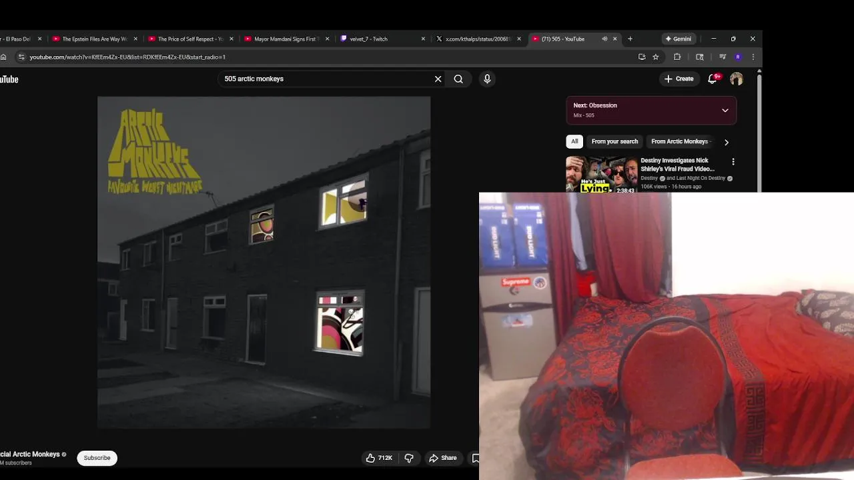The width and height of the screenshot is (854, 480).
Task: Mute the 505 YouTube tab audio icon
Action: (604, 39)
